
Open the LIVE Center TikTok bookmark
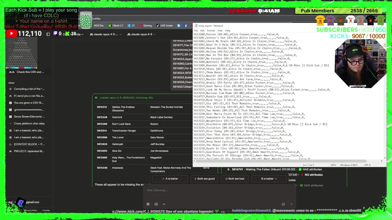pyautogui.click(x=164, y=26)
